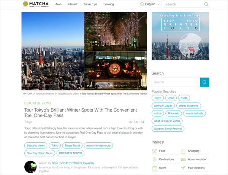Click the BEAUTIFUL VIEWS category label

[x=38, y=103]
